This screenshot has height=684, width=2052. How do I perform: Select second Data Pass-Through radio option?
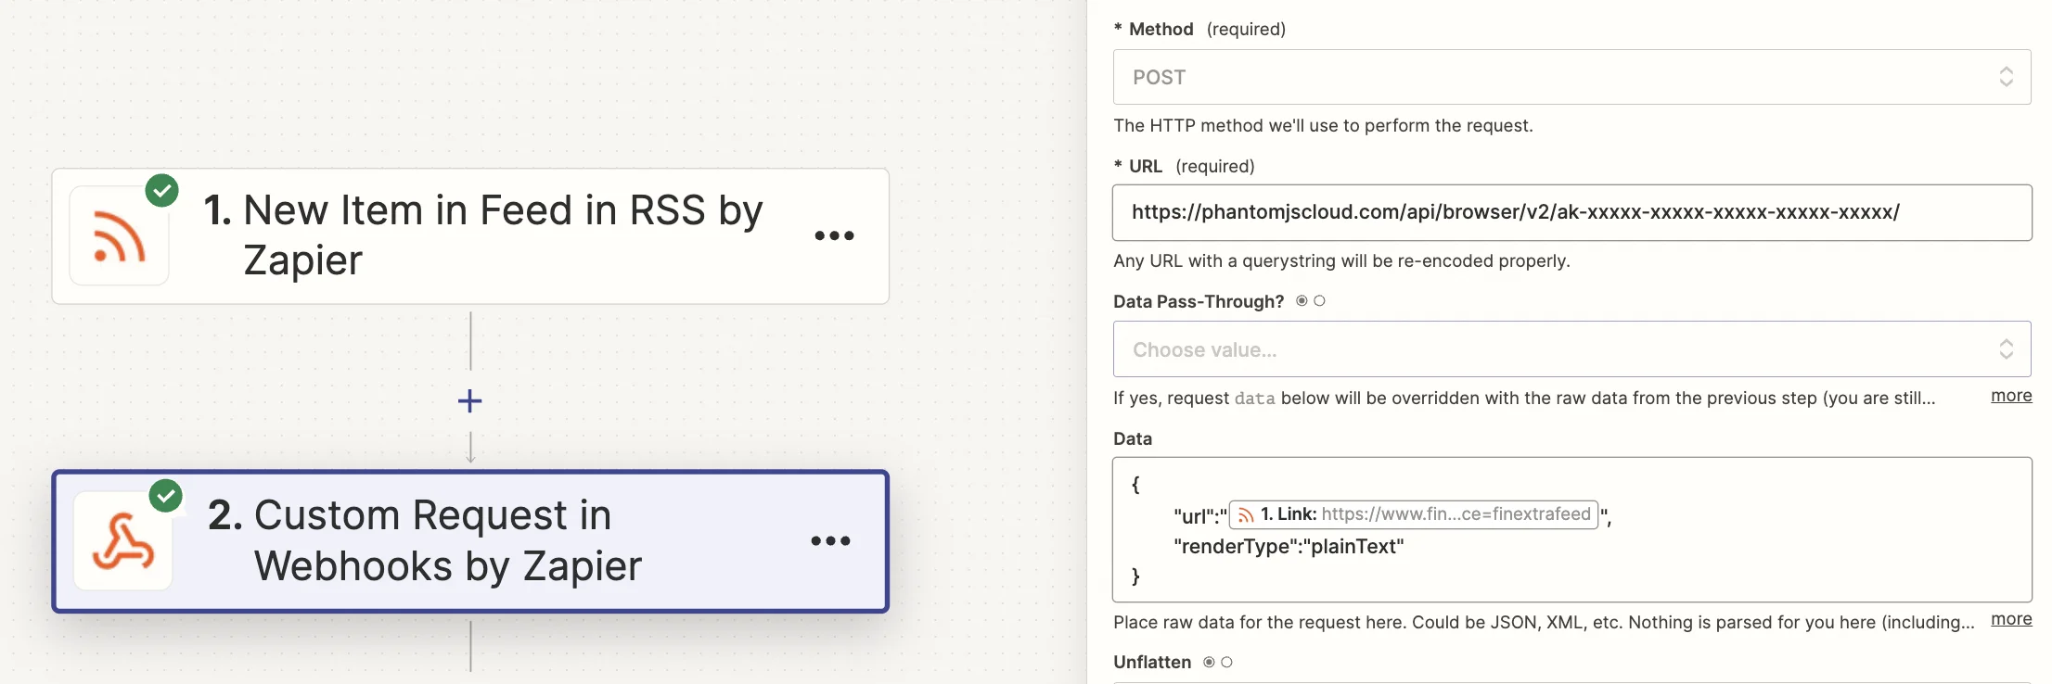pyautogui.click(x=1319, y=300)
